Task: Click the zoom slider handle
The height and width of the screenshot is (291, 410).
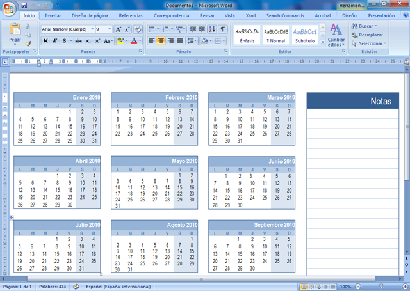Action: pos(381,287)
